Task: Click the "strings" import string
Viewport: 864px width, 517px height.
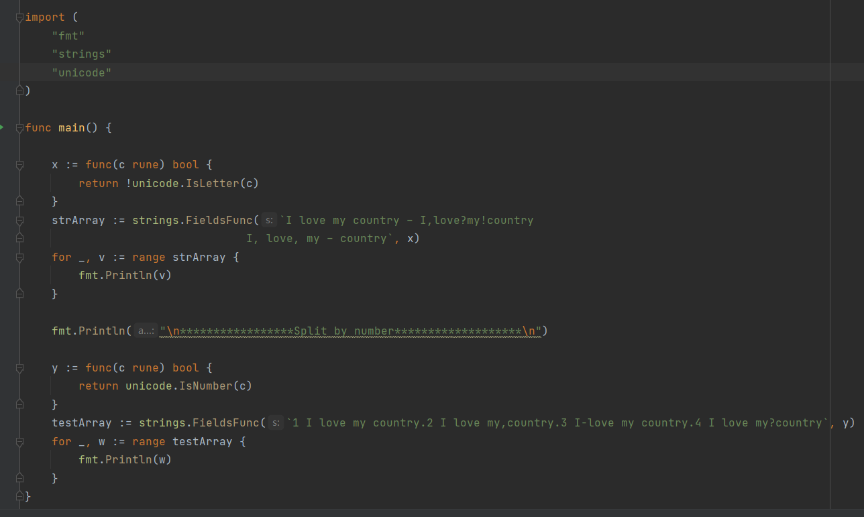Action: 82,54
